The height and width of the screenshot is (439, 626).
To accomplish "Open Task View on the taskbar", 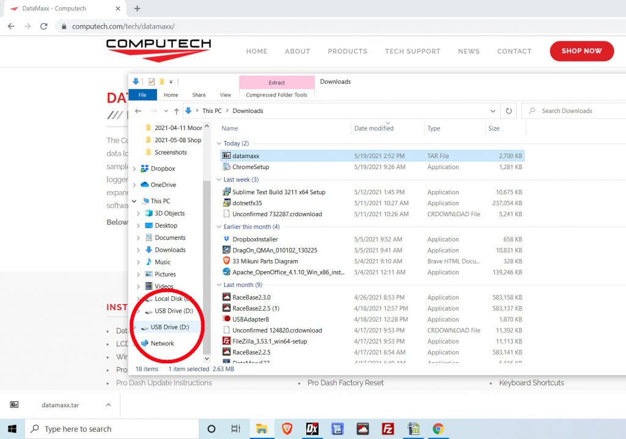I will [236, 429].
